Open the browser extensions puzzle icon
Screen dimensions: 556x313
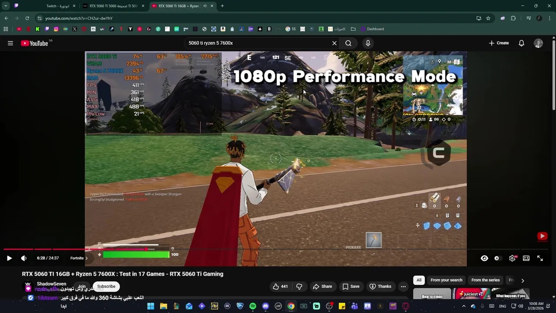(513, 18)
